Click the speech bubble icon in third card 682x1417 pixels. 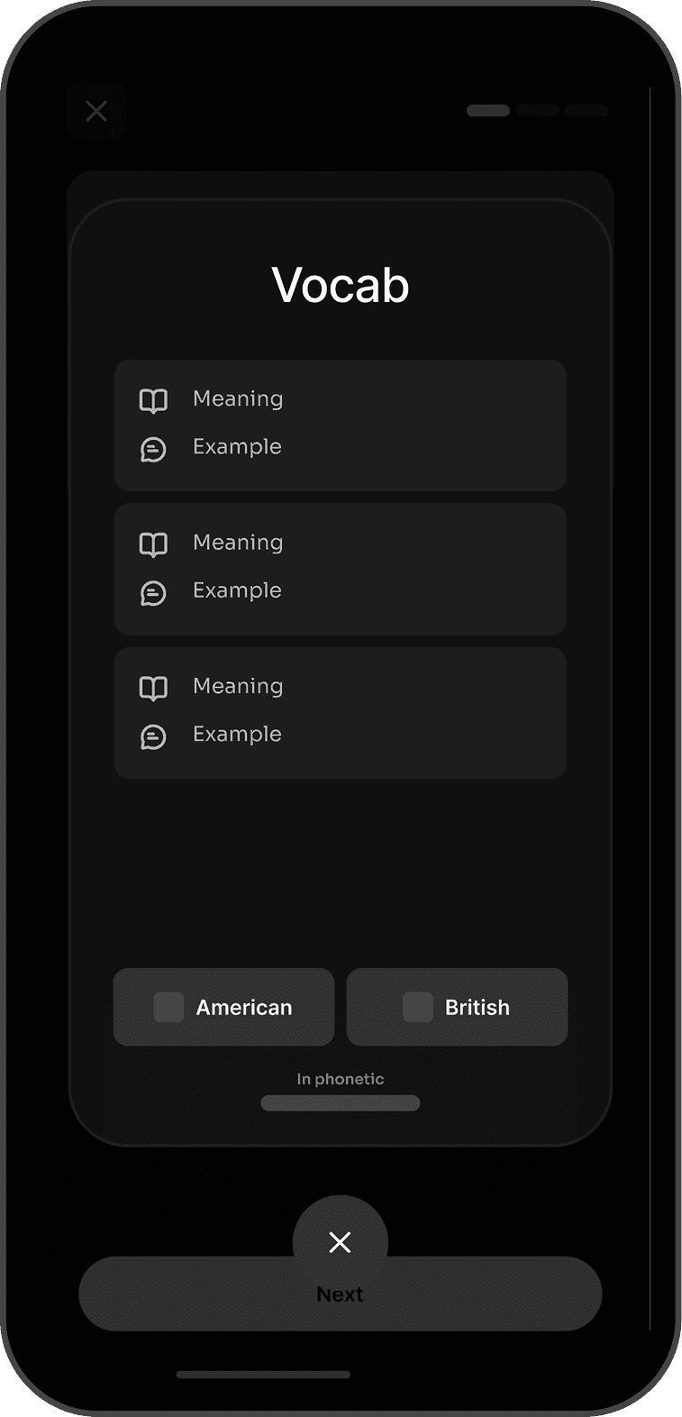point(153,736)
